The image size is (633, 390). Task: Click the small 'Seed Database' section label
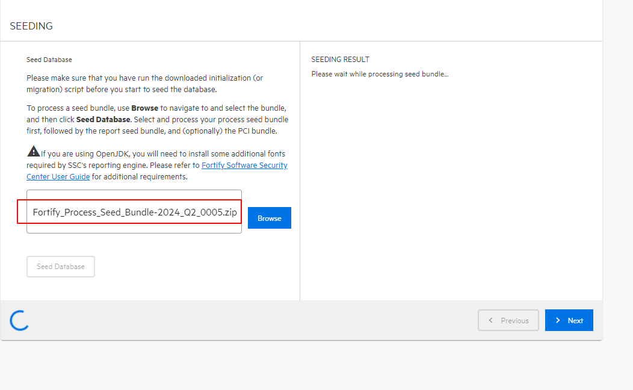click(x=49, y=60)
